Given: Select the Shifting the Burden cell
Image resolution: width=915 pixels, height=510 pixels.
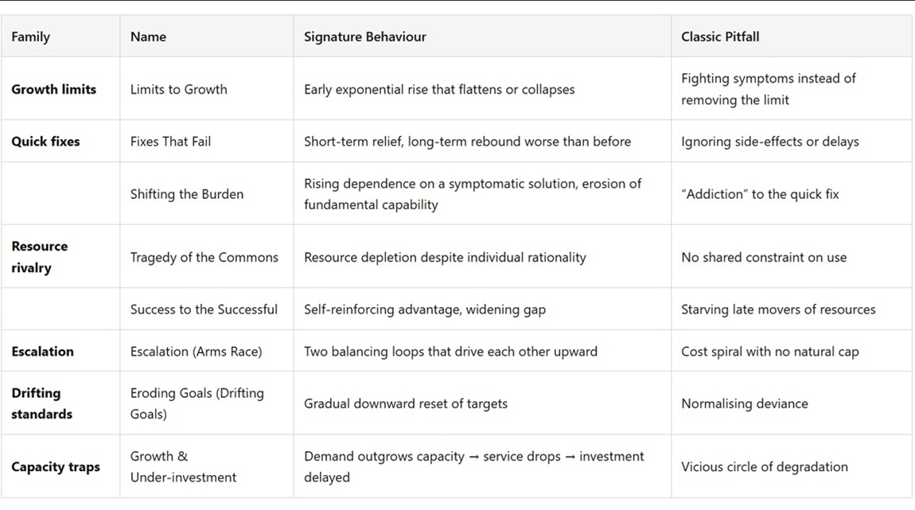Looking at the screenshot, I should click(x=187, y=194).
